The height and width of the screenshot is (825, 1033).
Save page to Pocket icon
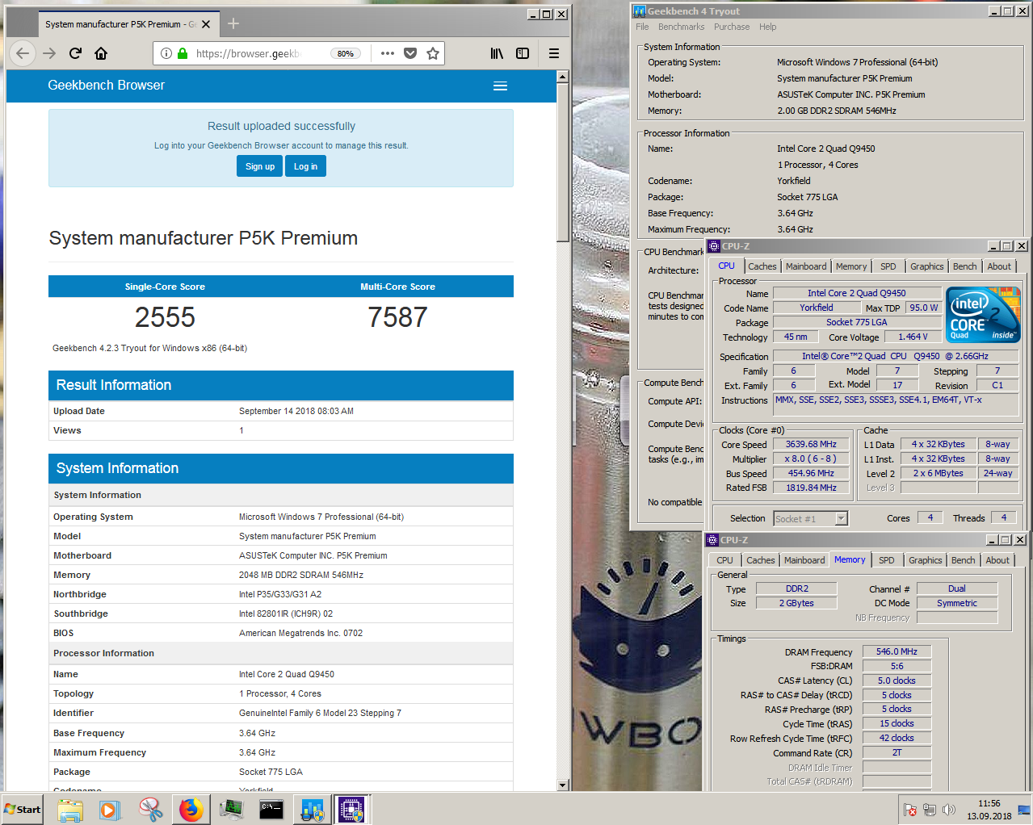tap(410, 53)
